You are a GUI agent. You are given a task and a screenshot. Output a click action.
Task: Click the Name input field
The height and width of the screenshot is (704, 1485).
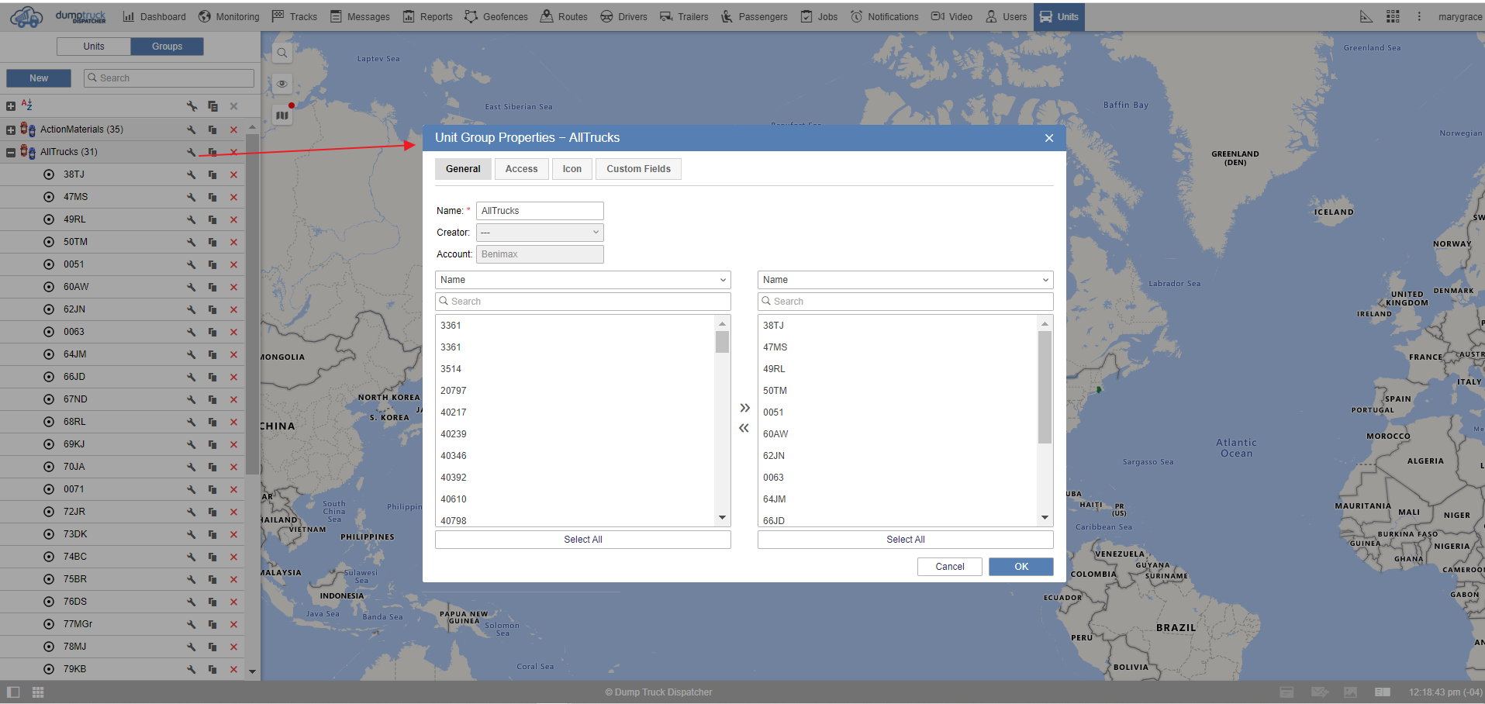point(540,211)
